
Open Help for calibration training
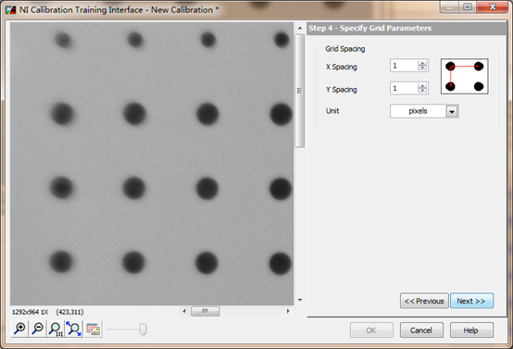pyautogui.click(x=471, y=330)
